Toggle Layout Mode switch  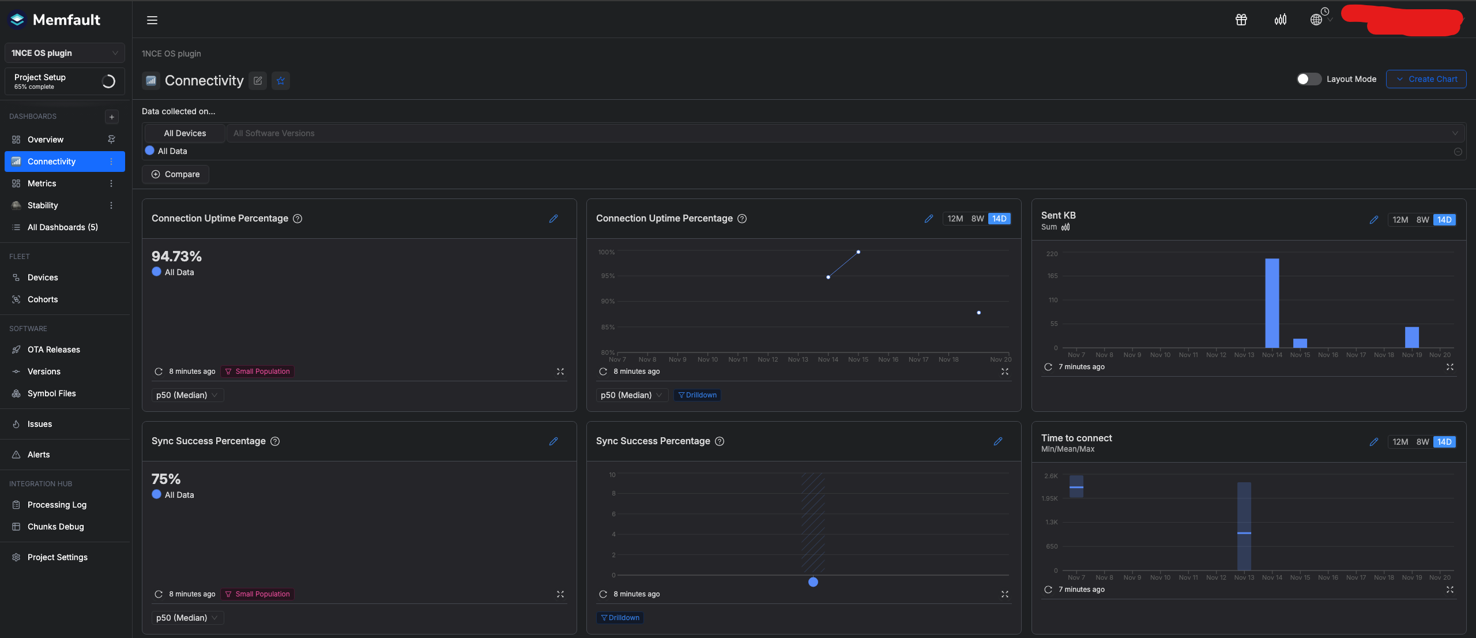click(1308, 79)
